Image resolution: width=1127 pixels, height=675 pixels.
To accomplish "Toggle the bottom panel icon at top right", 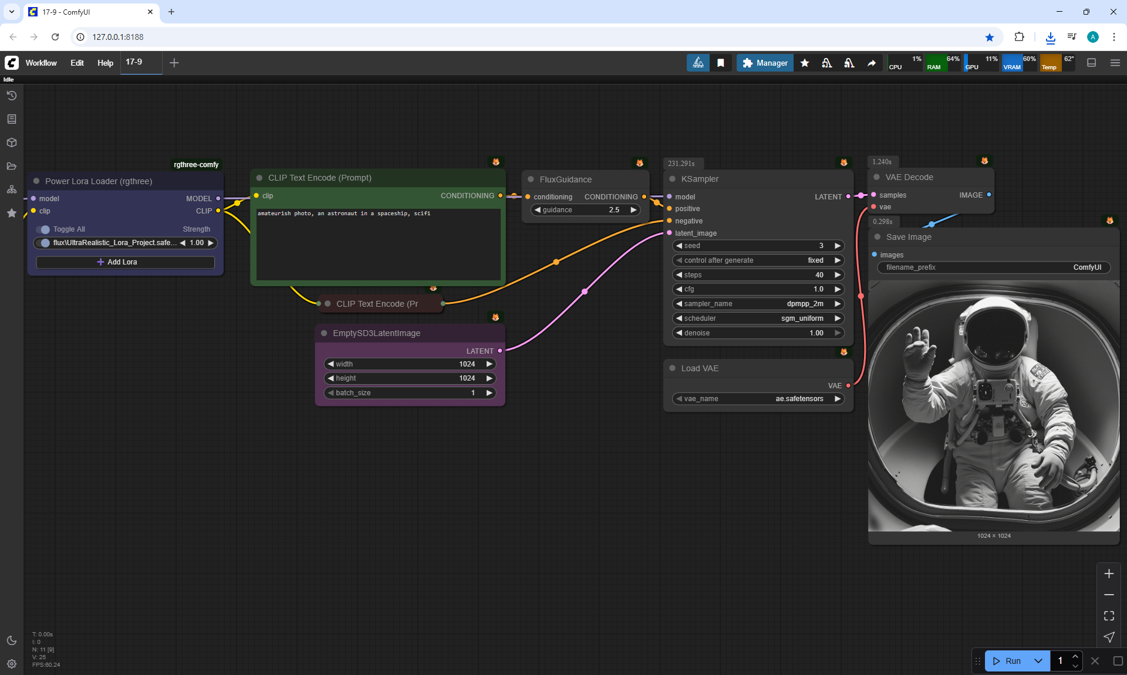I will pyautogui.click(x=1092, y=63).
